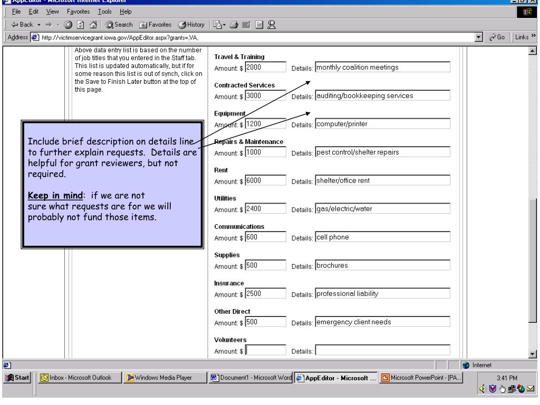Click the Volunteers amount field

265,350
